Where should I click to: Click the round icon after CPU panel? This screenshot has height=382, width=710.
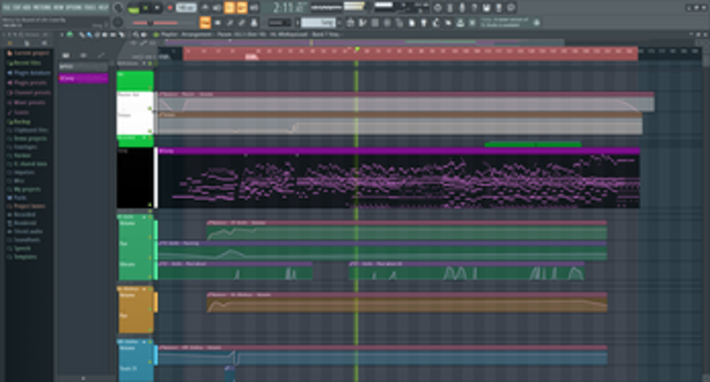438,8
